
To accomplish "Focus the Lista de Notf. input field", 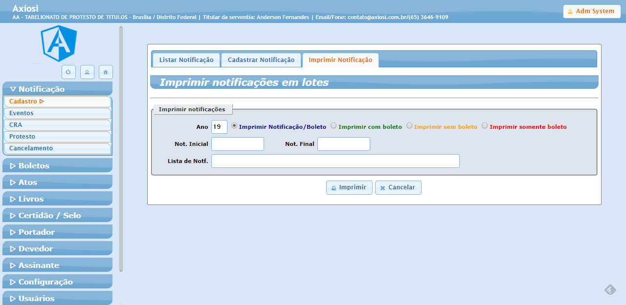I will tap(335, 161).
